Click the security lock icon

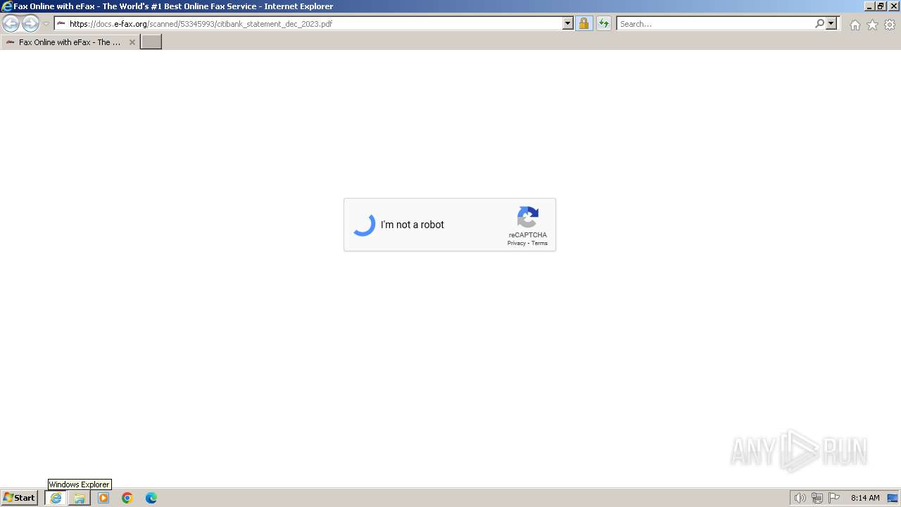(584, 23)
